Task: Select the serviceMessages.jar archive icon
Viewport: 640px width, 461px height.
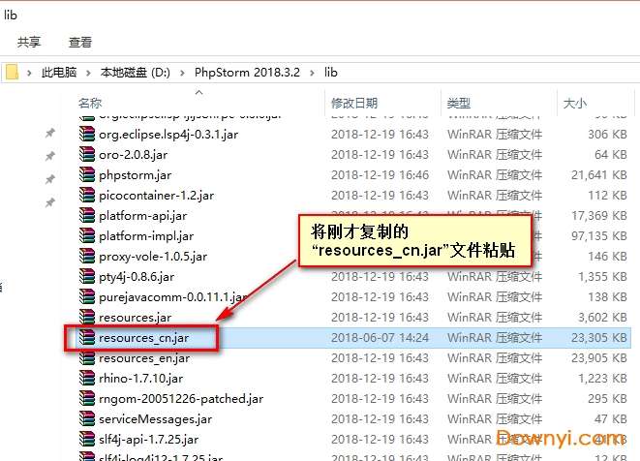Action: coord(87,419)
